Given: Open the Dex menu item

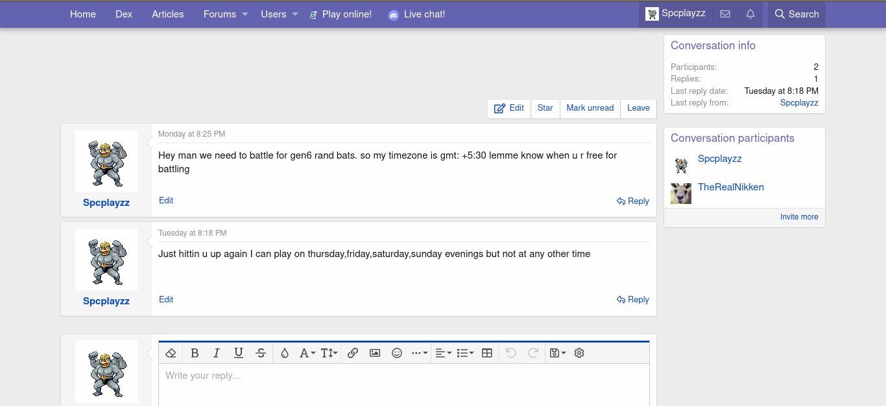Looking at the screenshot, I should tap(124, 14).
